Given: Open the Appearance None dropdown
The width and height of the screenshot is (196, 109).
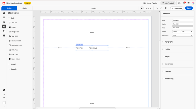Looking at the screenshot, I should coord(182,35).
